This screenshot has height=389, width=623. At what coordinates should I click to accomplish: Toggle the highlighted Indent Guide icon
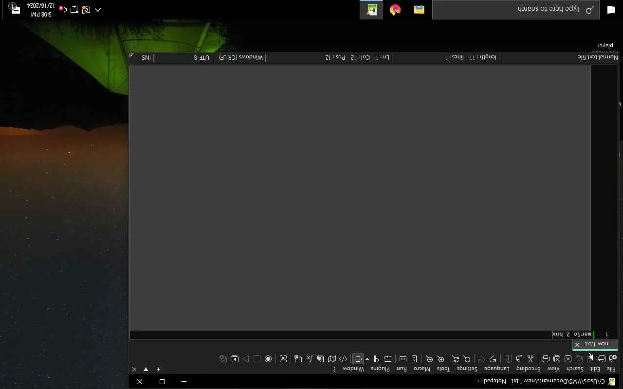click(358, 359)
